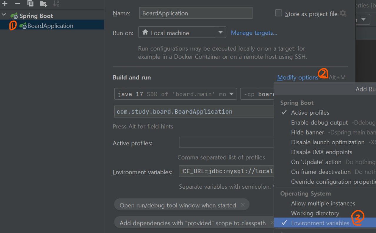Open the Run on Local machine dropdown
This screenshot has width=376, height=233.
(x=182, y=33)
